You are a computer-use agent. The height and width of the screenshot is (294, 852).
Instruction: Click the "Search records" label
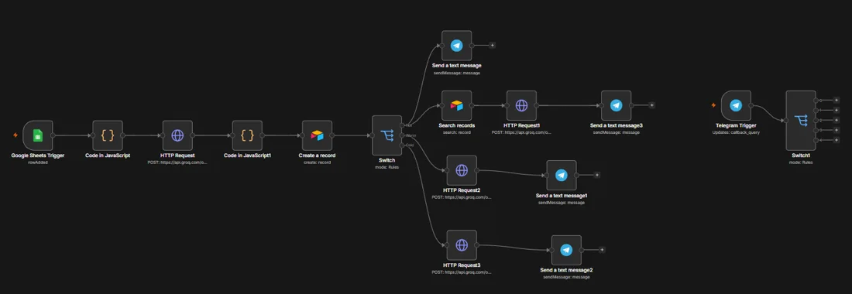click(x=456, y=125)
